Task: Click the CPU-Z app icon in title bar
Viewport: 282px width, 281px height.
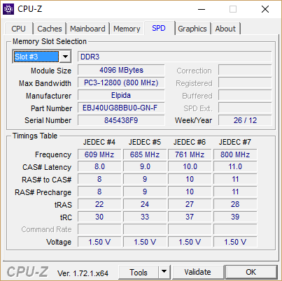Action: tap(8, 9)
